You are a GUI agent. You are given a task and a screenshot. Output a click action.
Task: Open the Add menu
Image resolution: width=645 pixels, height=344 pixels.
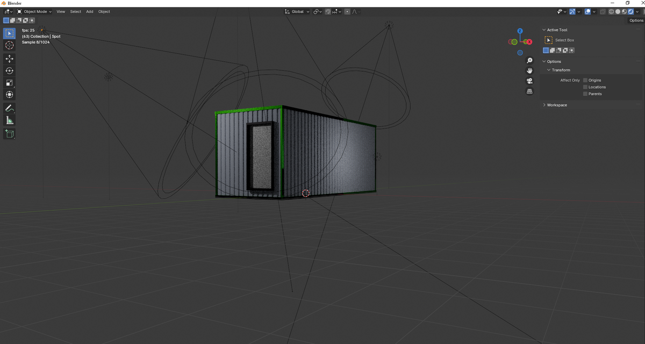pyautogui.click(x=90, y=11)
